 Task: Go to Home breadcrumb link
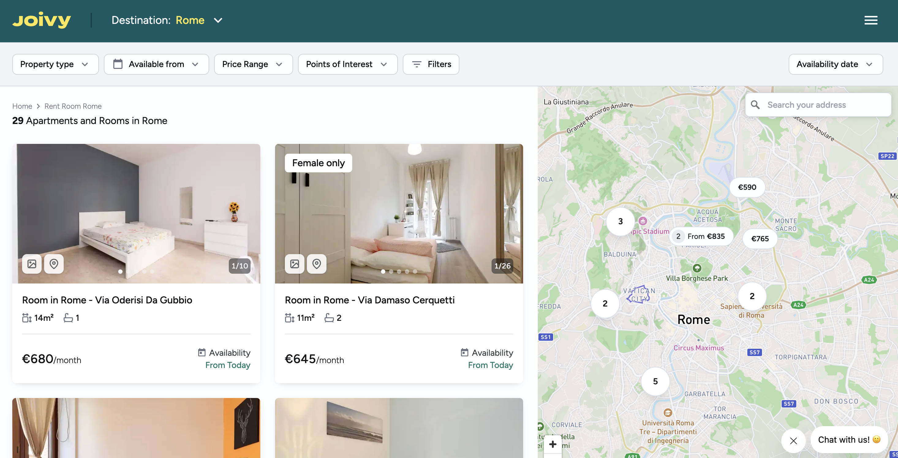[x=22, y=106]
